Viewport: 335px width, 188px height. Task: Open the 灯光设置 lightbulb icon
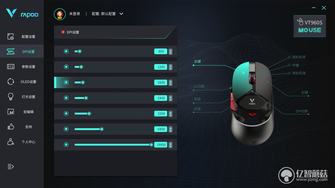pyautogui.click(x=11, y=97)
